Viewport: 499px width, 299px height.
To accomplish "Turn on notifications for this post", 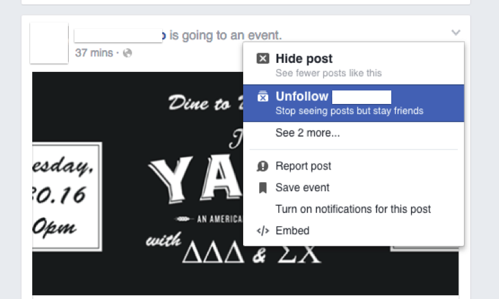I will (x=353, y=209).
